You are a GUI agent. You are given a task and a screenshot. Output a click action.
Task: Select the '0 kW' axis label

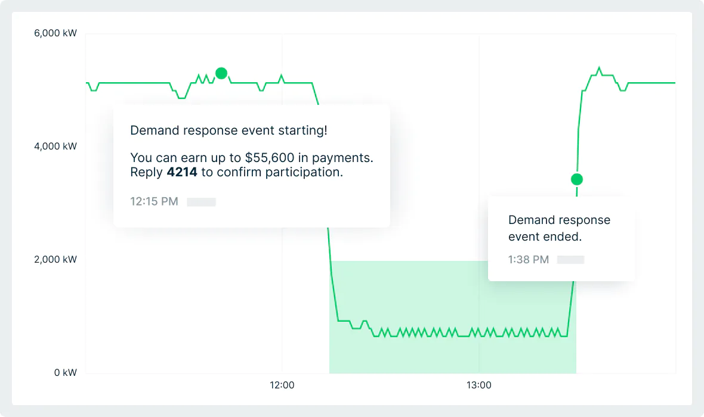(x=66, y=372)
